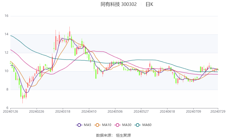Click y-axis value 12
Viewport: 227px width, 138px height.
point(6,53)
